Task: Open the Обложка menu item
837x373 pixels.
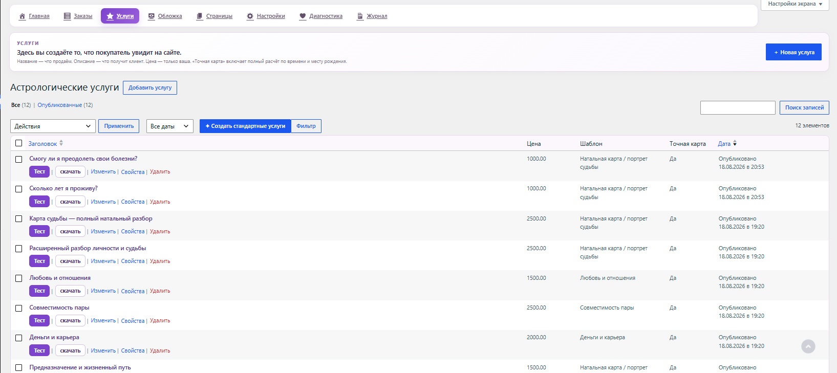Action: 170,16
